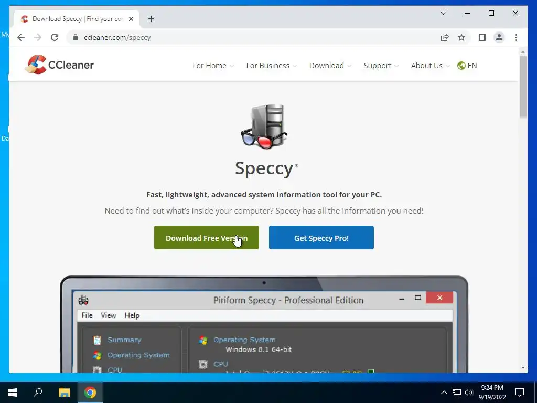Open tab search chevron in title bar
The width and height of the screenshot is (537, 403).
443,13
